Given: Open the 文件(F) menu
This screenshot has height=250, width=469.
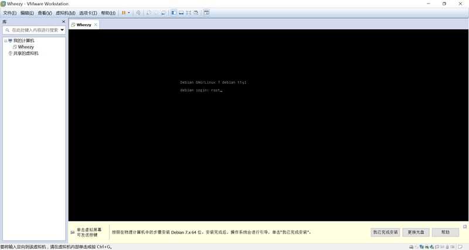Looking at the screenshot, I should click(9, 13).
